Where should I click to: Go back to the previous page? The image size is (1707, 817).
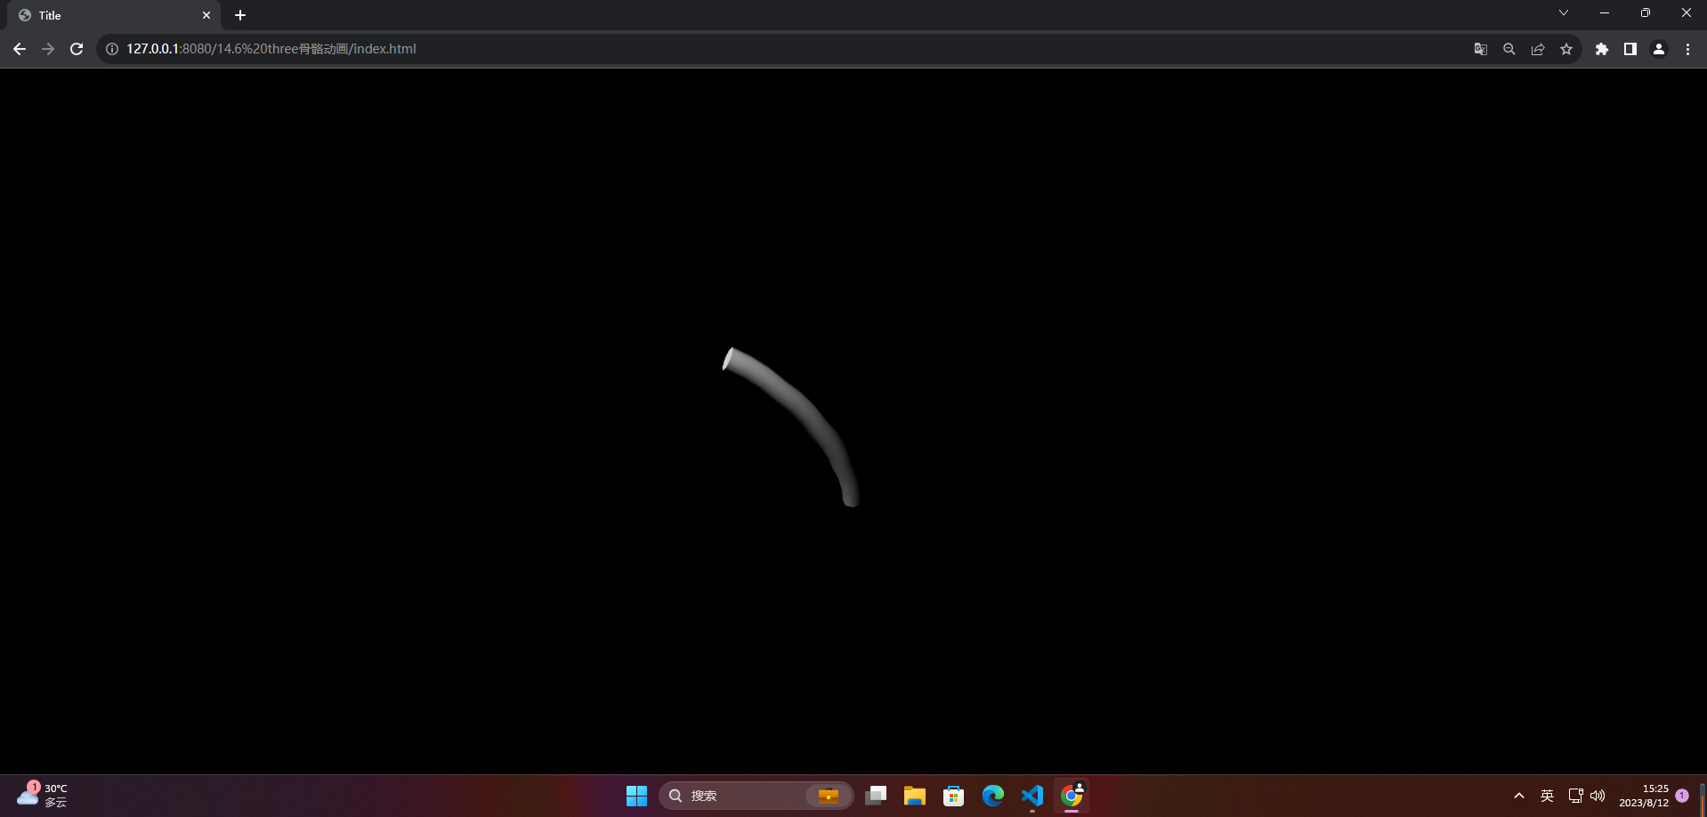pyautogui.click(x=20, y=49)
